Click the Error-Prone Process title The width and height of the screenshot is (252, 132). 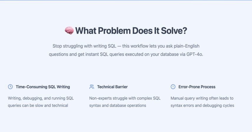click(197, 87)
